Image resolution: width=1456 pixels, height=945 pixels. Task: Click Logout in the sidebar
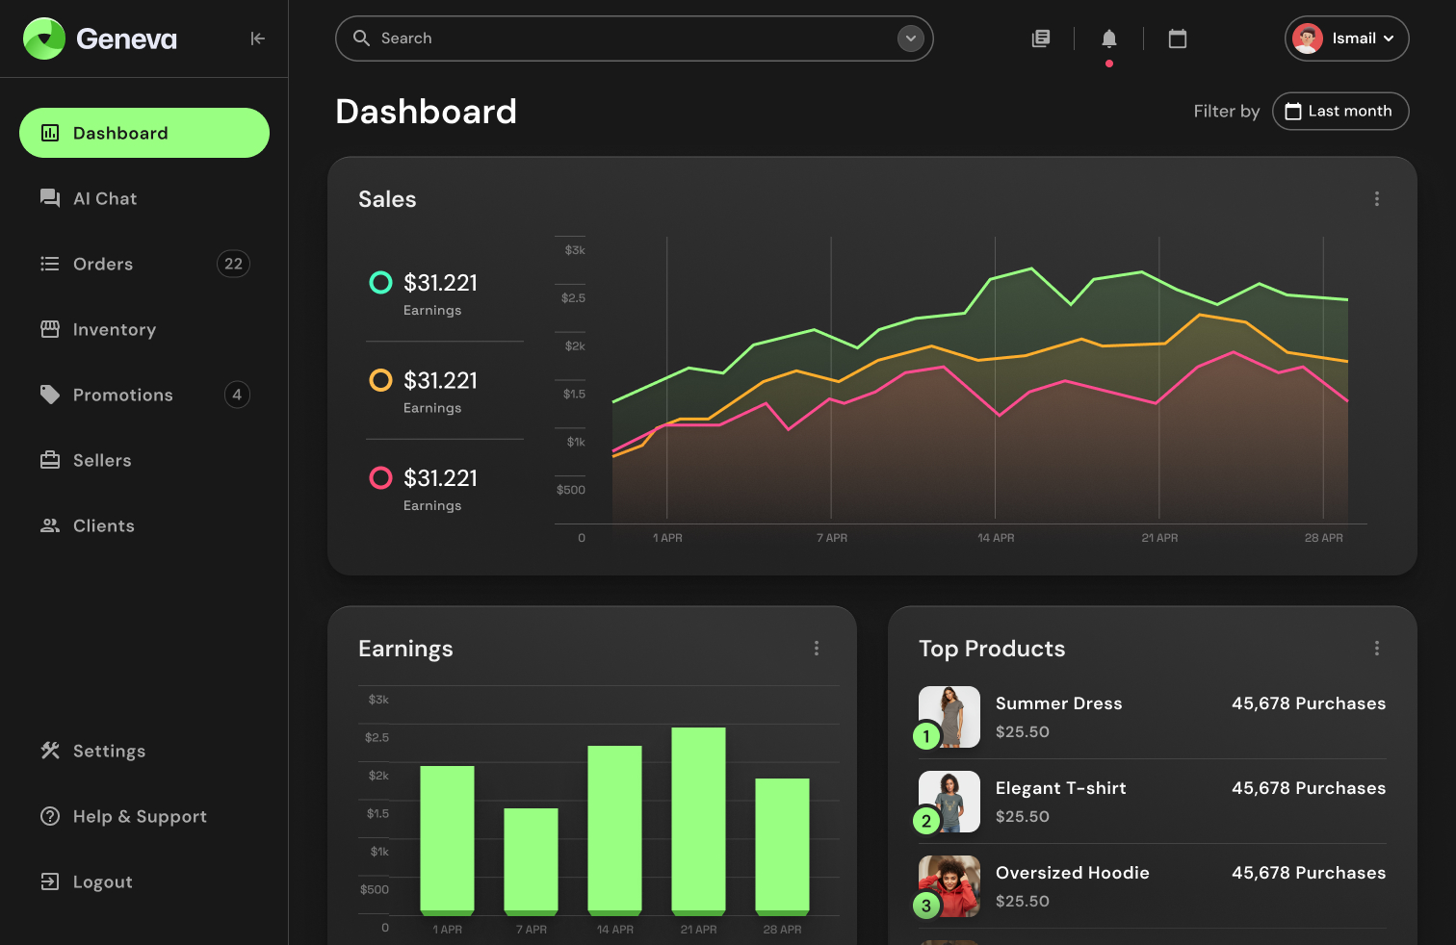(x=102, y=881)
